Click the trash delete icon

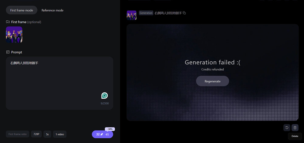(x=295, y=128)
